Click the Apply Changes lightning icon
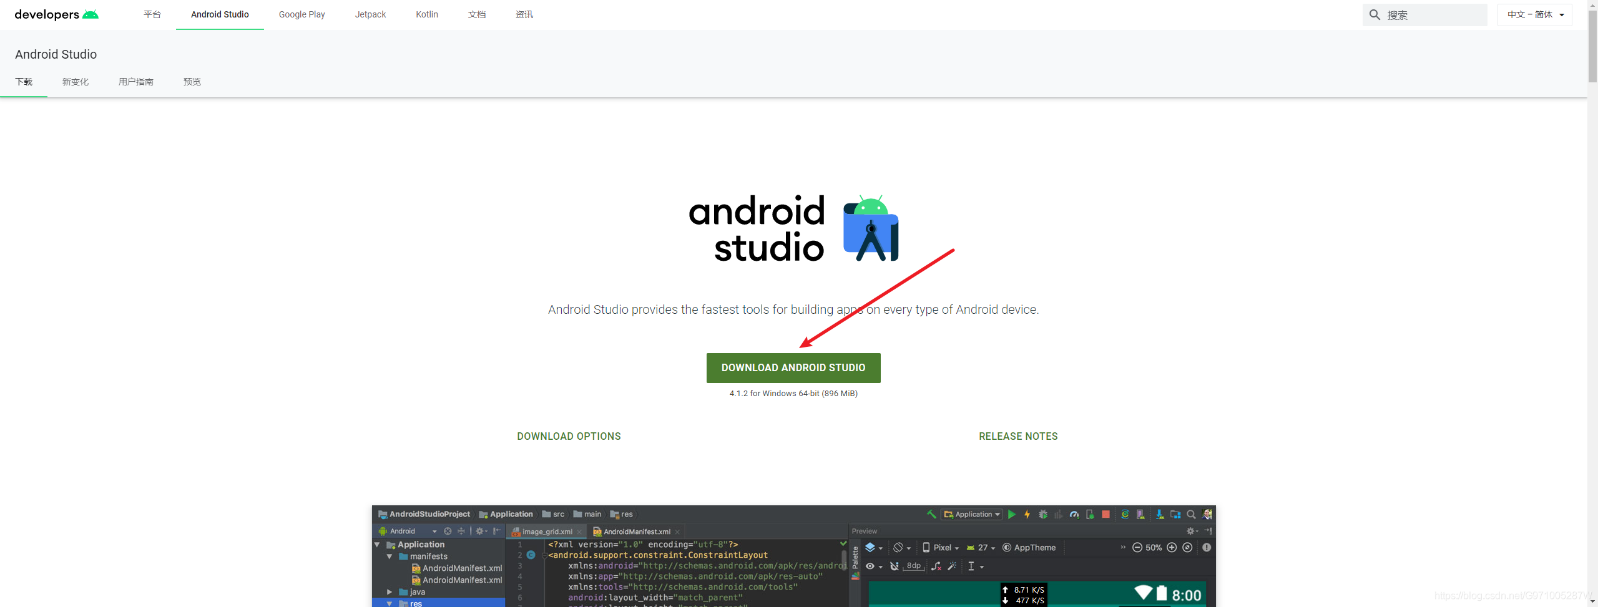This screenshot has width=1598, height=607. point(1027,514)
